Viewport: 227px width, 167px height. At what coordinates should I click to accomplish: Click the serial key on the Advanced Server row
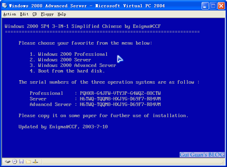[120, 104]
